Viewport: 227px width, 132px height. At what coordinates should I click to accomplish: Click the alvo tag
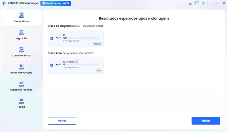pos(99,71)
